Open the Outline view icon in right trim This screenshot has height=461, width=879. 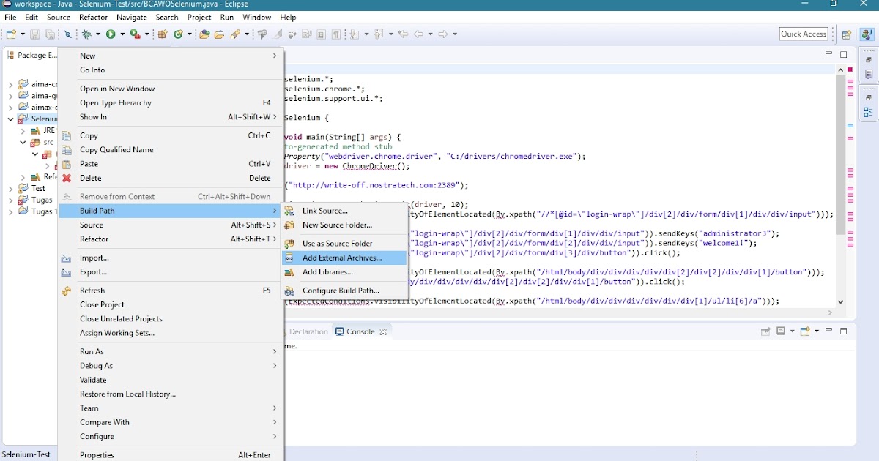click(869, 112)
